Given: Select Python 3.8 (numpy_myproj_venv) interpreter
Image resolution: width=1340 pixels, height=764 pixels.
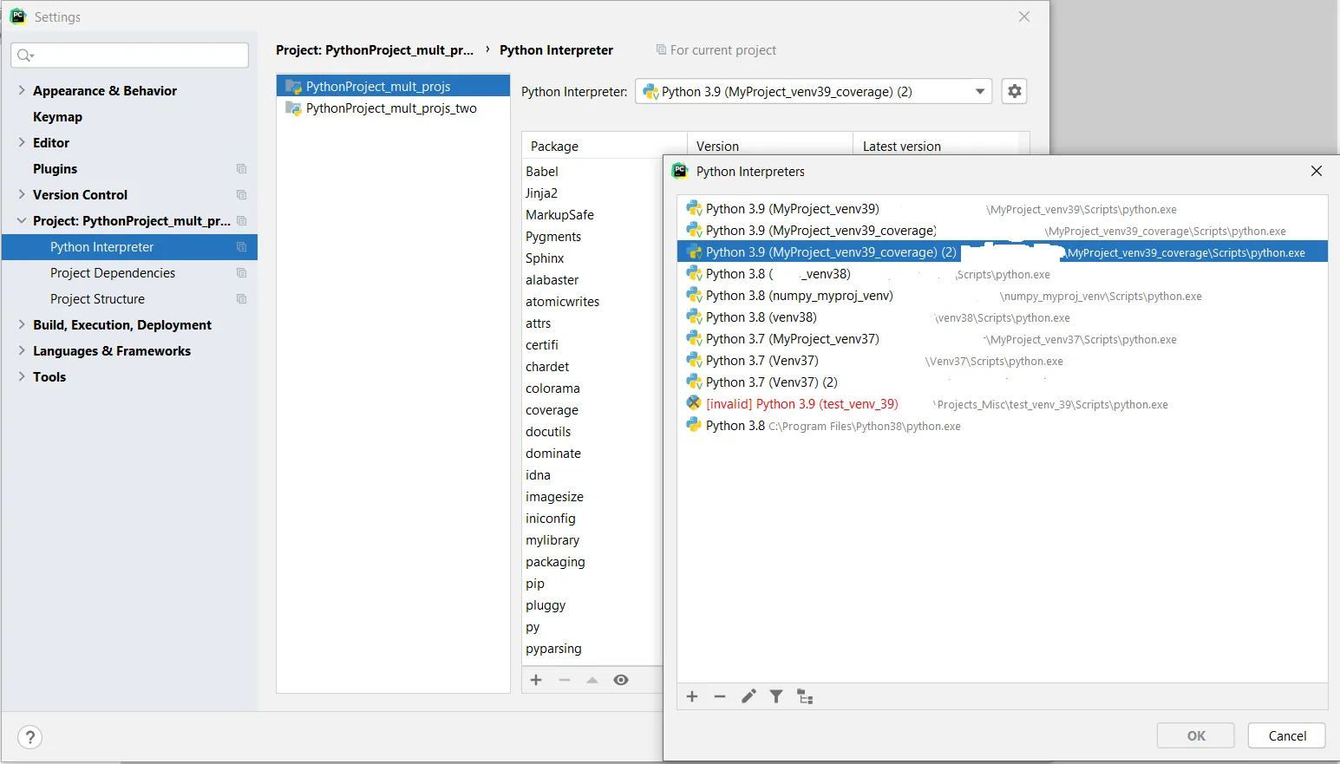Looking at the screenshot, I should pos(1003,296).
